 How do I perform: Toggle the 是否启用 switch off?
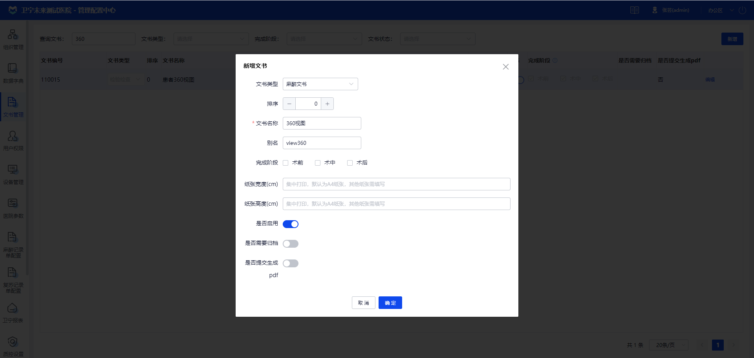coord(291,224)
